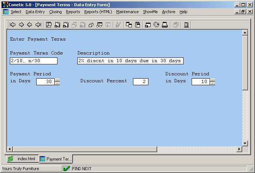Increase Payment Period days spinner up

[57, 80]
